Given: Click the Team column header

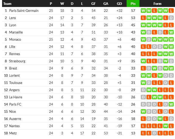Looking at the screenshot, I should click(7, 4).
